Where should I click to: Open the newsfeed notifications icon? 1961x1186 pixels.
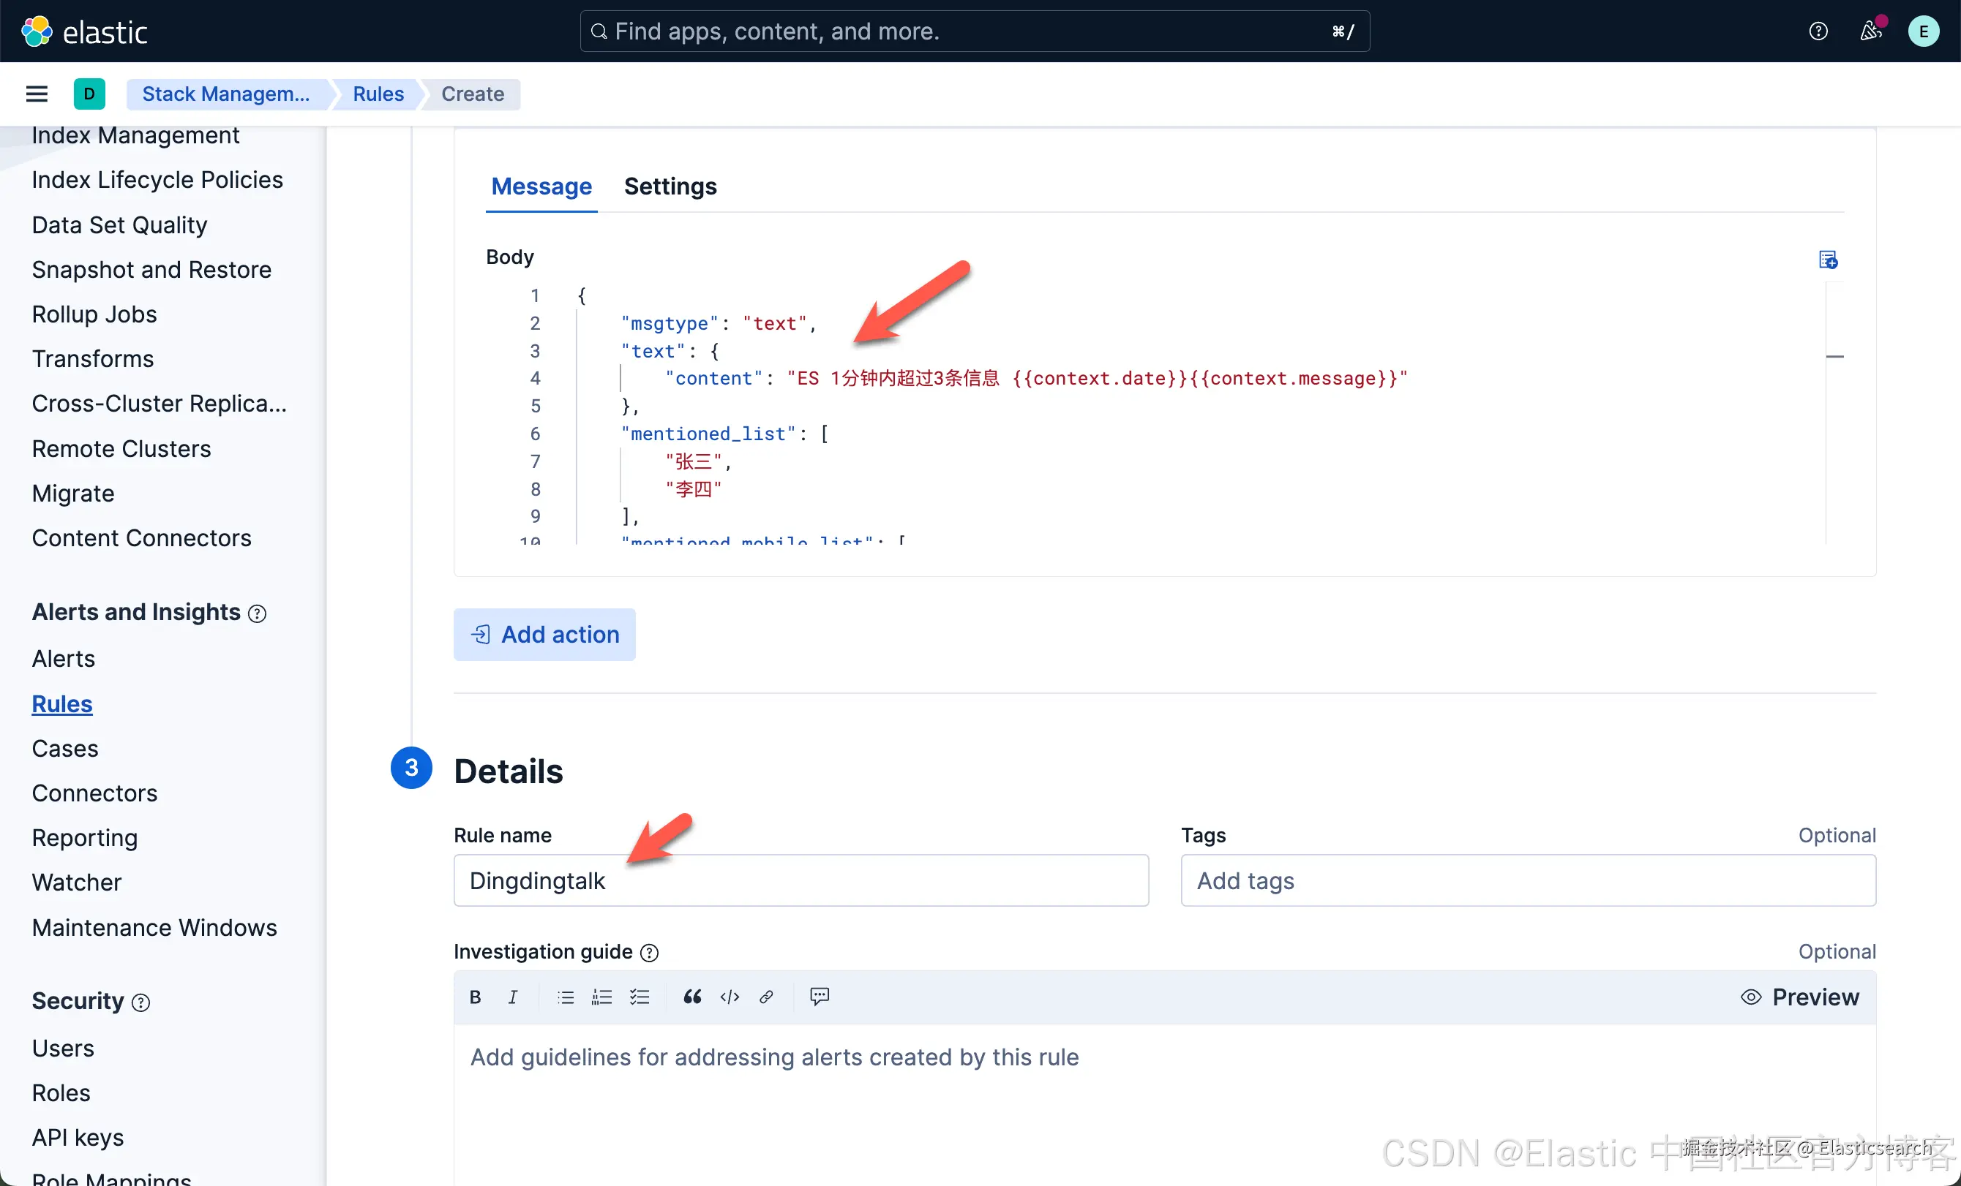pos(1871,31)
